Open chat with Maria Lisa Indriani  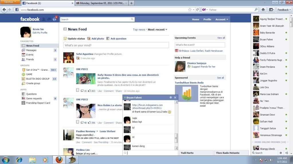click(x=271, y=94)
